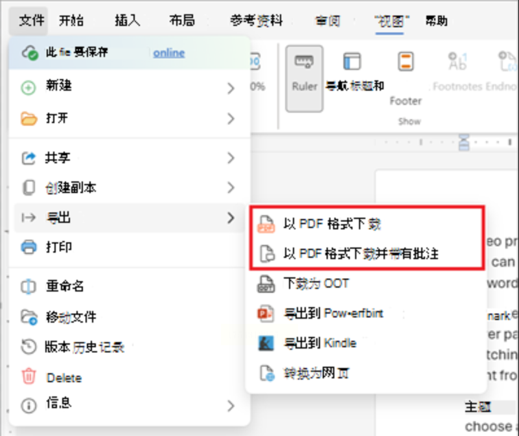The width and height of the screenshot is (519, 436).
Task: Select 以 PDF 格式下载并带有批注
Action: coord(360,254)
